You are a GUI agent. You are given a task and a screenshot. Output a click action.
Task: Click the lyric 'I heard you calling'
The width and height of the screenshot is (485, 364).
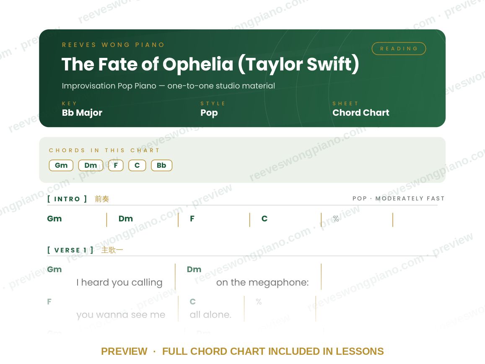119,282
